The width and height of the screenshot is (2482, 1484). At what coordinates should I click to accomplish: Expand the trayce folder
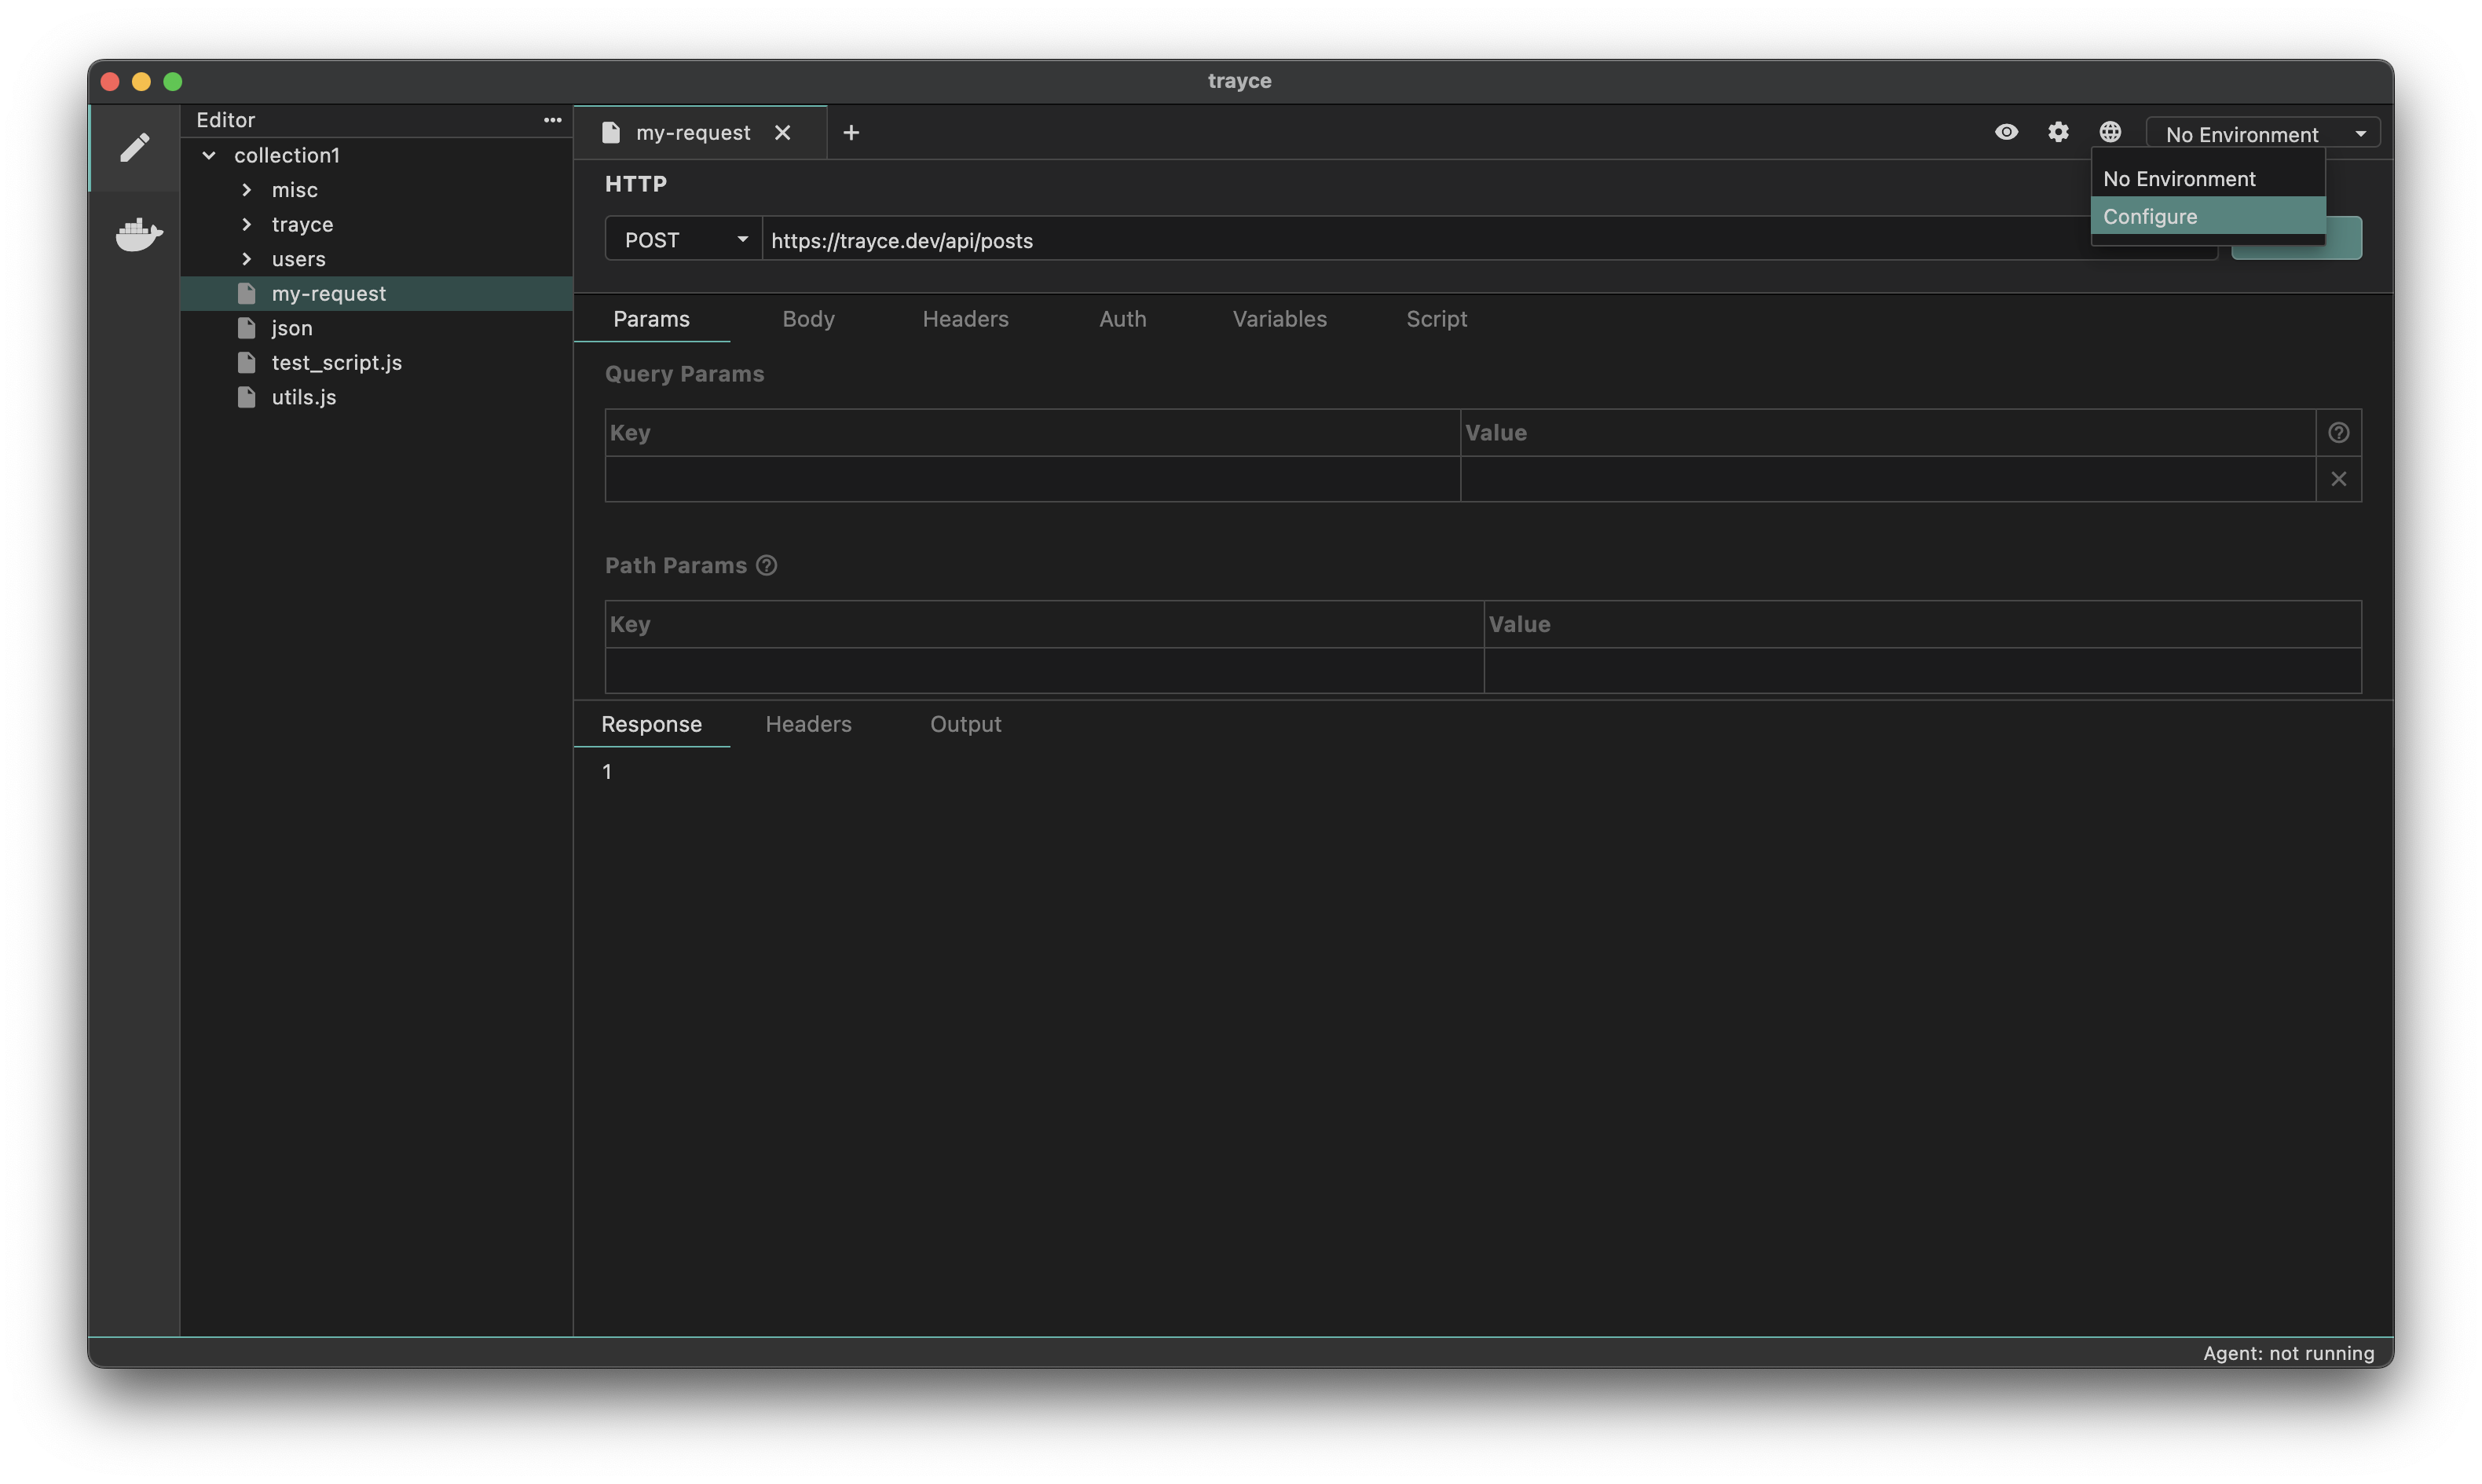click(247, 224)
